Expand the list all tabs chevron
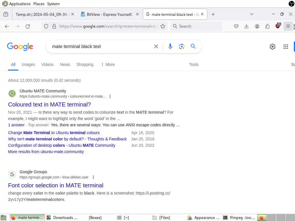 tap(251, 14)
